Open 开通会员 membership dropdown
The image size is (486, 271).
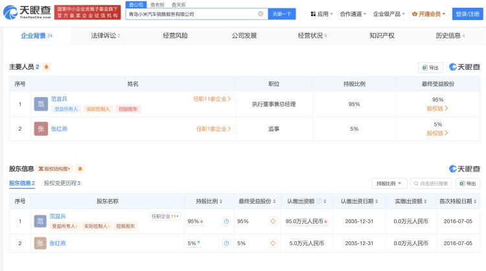click(429, 14)
